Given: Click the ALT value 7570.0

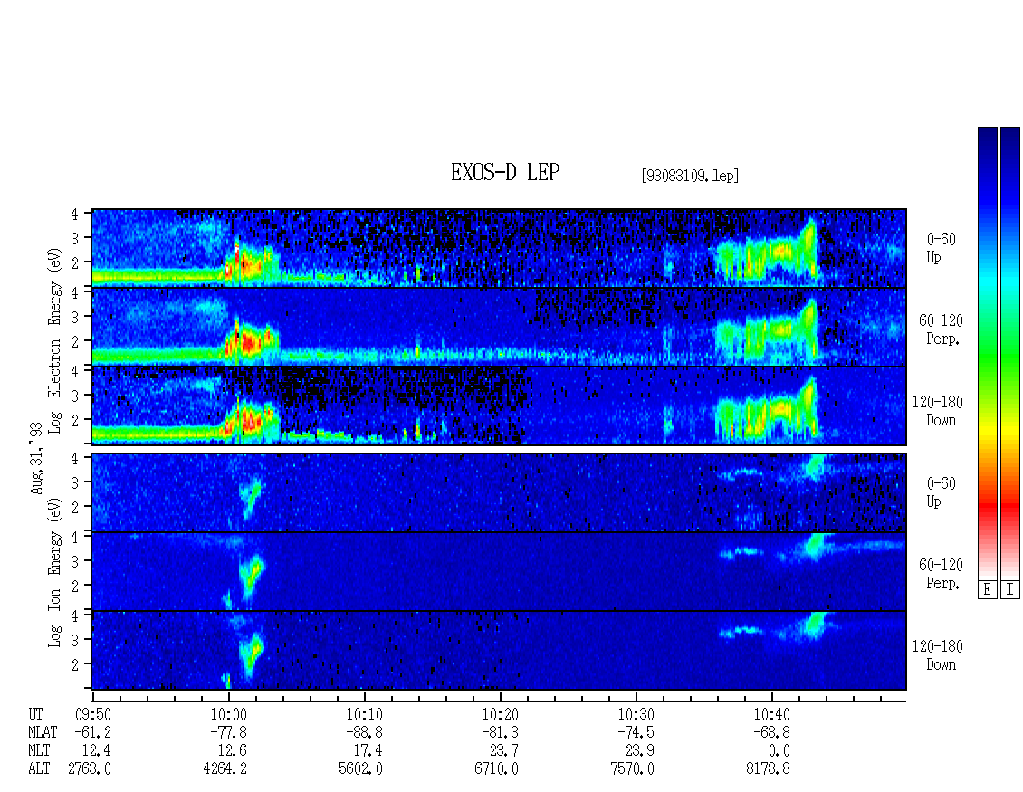Looking at the screenshot, I should click(632, 769).
